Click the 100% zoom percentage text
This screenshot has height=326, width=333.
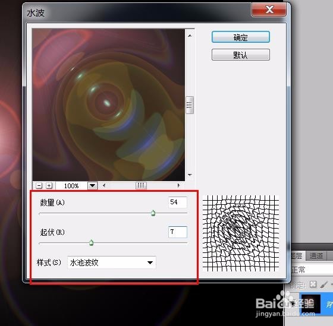pos(71,186)
